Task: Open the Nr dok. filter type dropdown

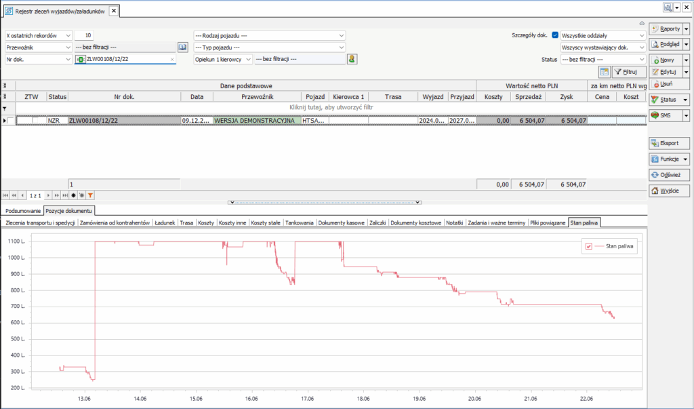Action: click(x=68, y=60)
